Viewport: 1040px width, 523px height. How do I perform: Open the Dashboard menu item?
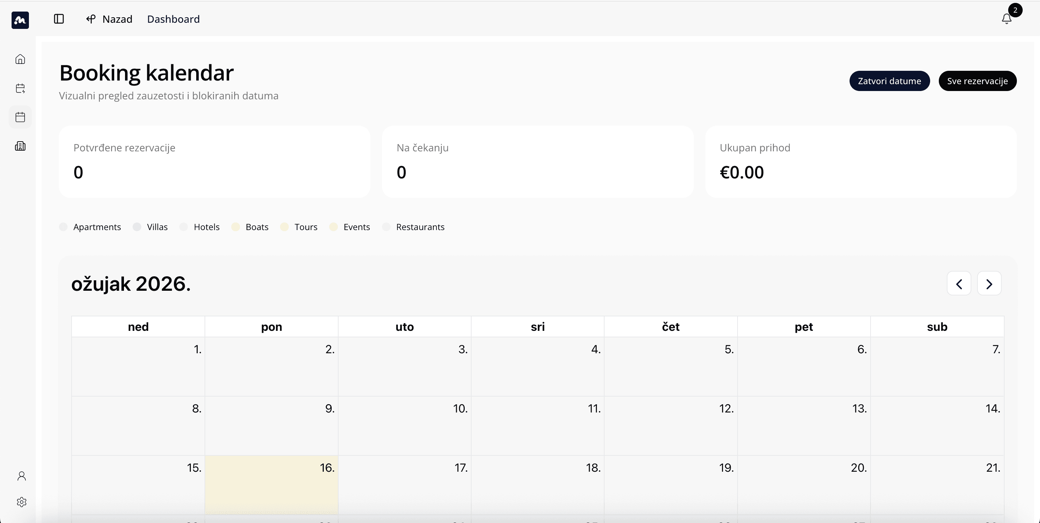coord(173,19)
